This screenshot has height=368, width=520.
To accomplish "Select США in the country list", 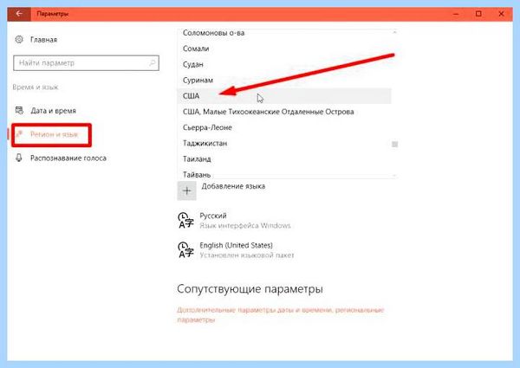I will (284, 96).
